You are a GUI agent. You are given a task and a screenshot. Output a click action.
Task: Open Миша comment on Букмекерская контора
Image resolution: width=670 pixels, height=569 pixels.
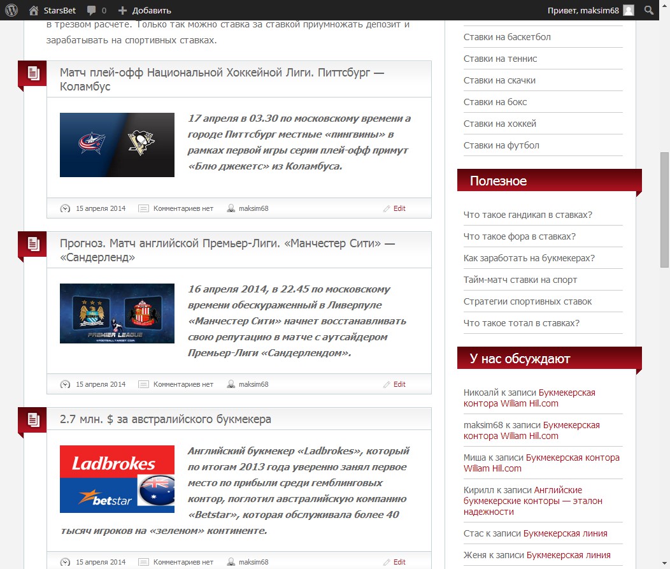(541, 463)
